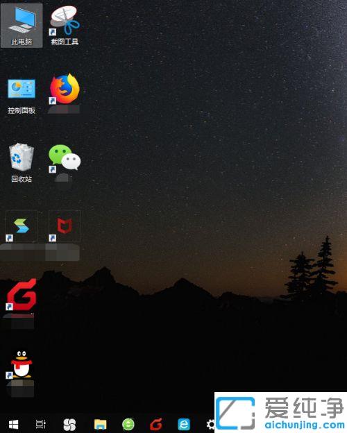
Task: Launch the large red G desktop shortcut
Action: coord(22,294)
